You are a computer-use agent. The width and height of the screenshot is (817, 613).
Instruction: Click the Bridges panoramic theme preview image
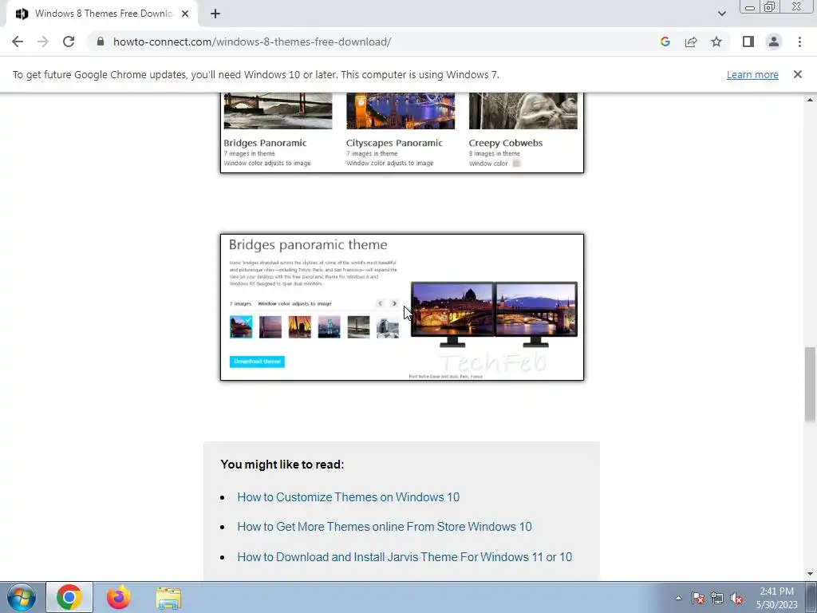point(402,307)
